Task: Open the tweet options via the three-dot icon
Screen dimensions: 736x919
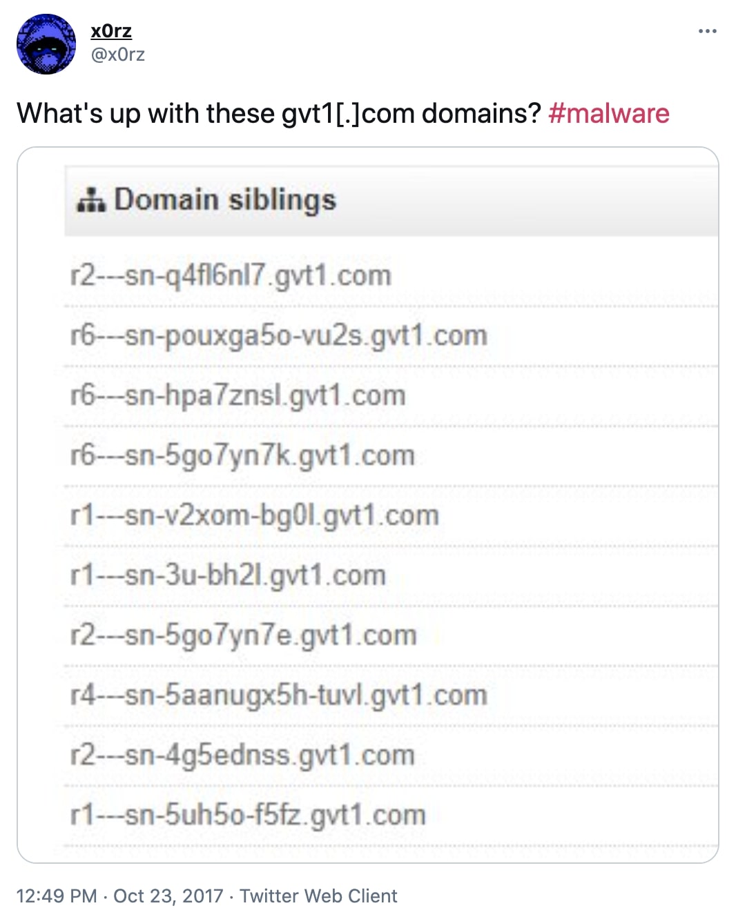Action: [x=708, y=30]
